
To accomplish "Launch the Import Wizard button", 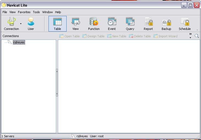I will tap(165, 36).
